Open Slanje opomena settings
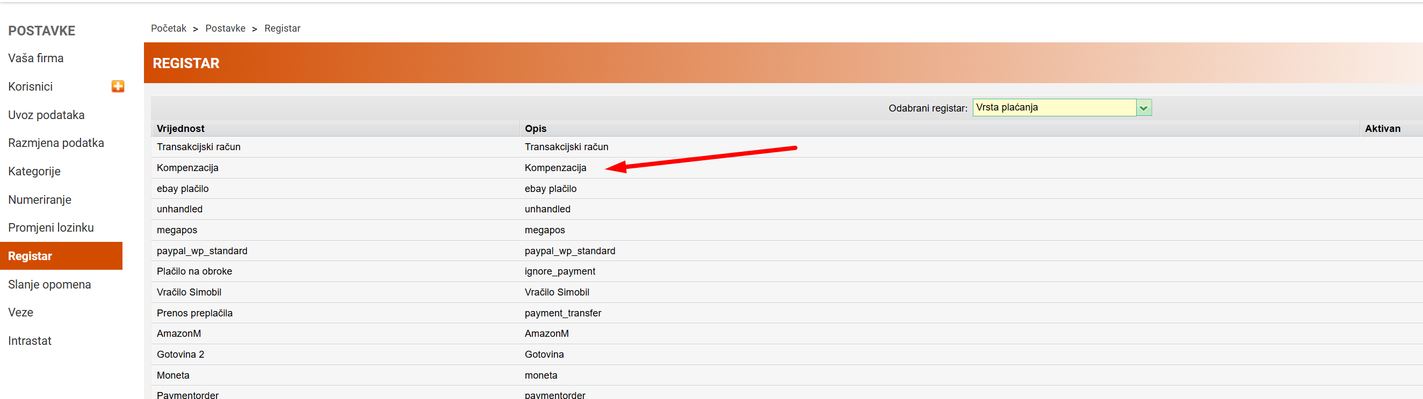The height and width of the screenshot is (399, 1423). (50, 284)
